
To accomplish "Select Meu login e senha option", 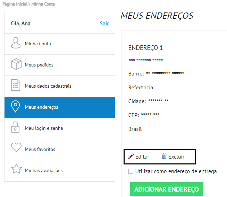I will click(44, 128).
